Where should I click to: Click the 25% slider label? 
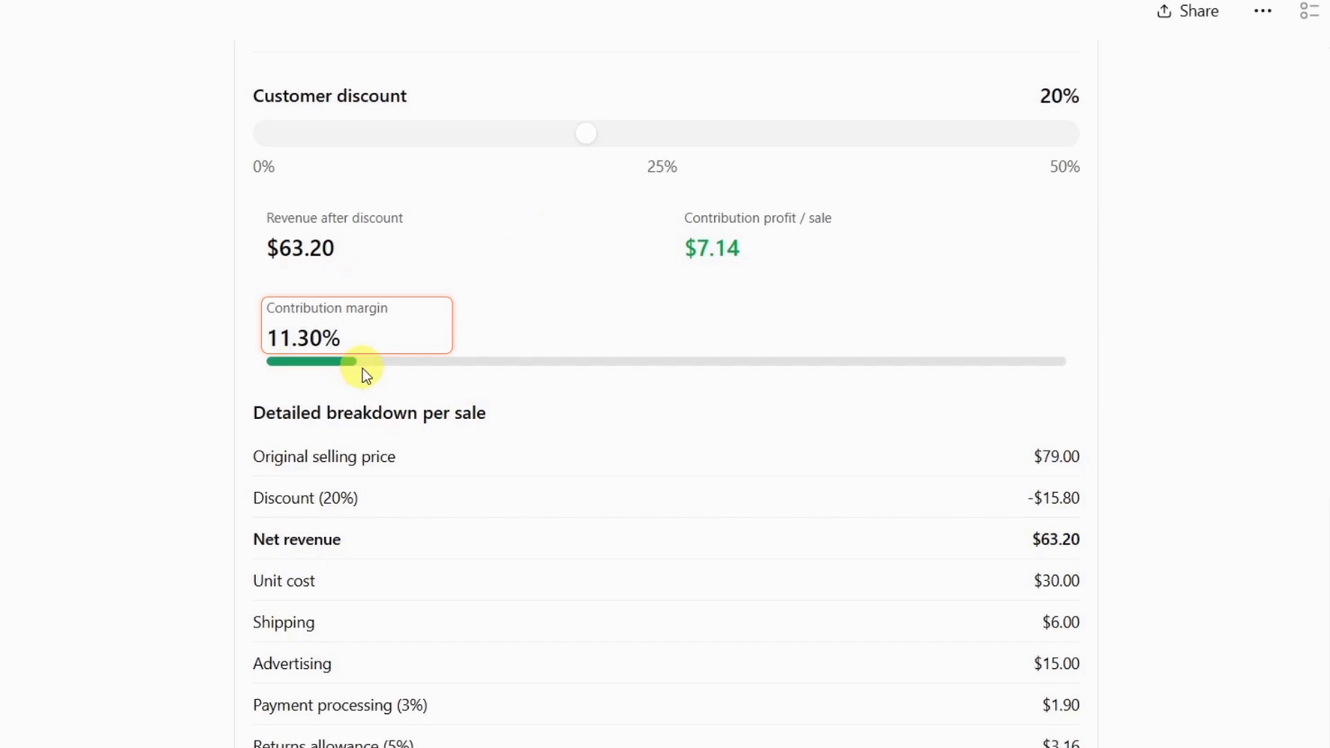(x=662, y=167)
